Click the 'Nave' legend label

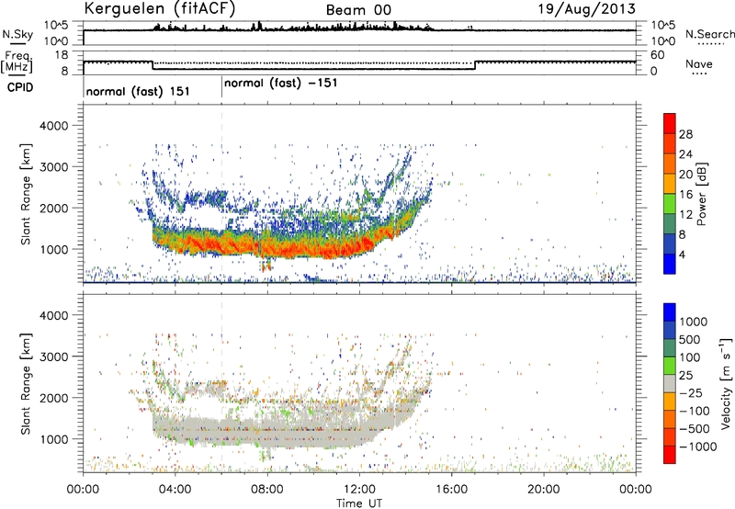(699, 64)
